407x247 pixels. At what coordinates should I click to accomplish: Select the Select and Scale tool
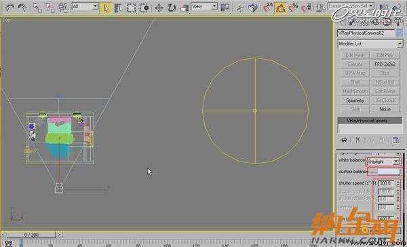(185, 8)
